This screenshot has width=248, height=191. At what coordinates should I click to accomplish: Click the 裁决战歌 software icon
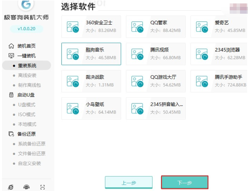tap(73, 81)
